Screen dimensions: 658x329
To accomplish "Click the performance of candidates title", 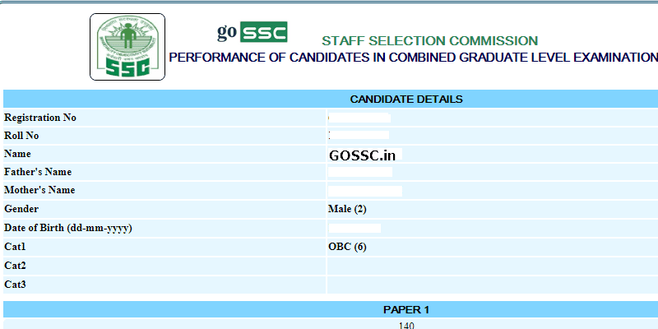I will click(x=413, y=58).
